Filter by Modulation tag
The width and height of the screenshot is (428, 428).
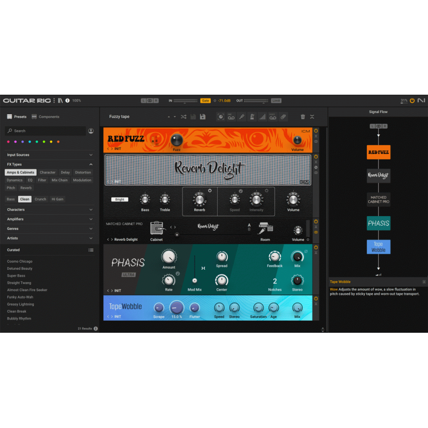pyautogui.click(x=82, y=180)
